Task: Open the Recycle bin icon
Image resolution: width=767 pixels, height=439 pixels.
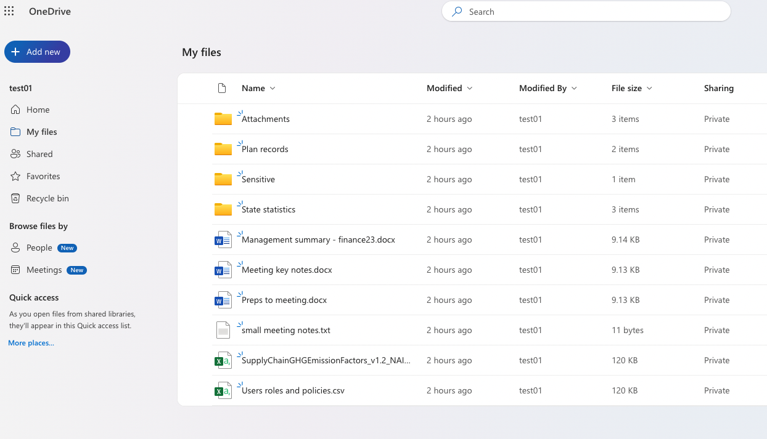Action: (x=14, y=198)
